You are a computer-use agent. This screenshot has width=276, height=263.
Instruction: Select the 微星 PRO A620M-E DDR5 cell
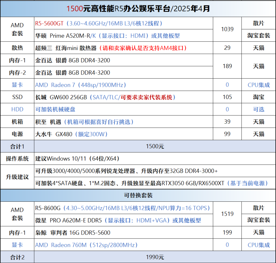pos(124,220)
